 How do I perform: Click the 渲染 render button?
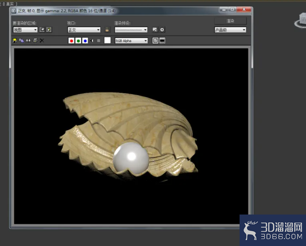pos(230,21)
